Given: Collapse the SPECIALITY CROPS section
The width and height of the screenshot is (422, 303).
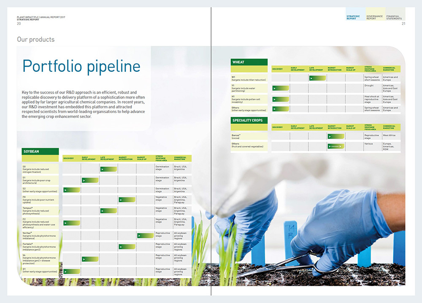Looking at the screenshot, I should click(249, 120).
